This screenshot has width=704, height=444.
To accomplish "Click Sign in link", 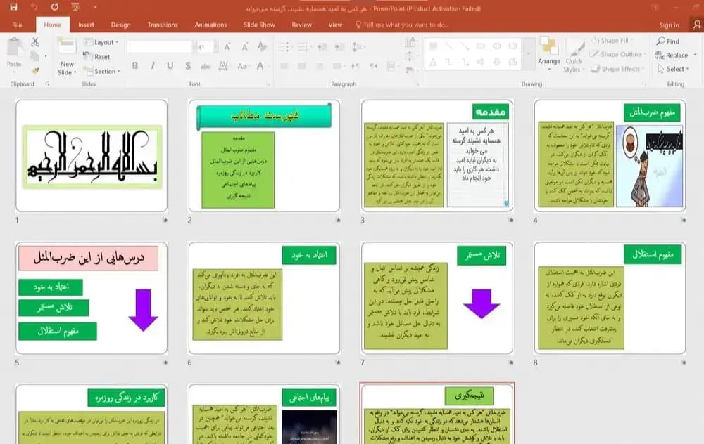I will coord(669,25).
